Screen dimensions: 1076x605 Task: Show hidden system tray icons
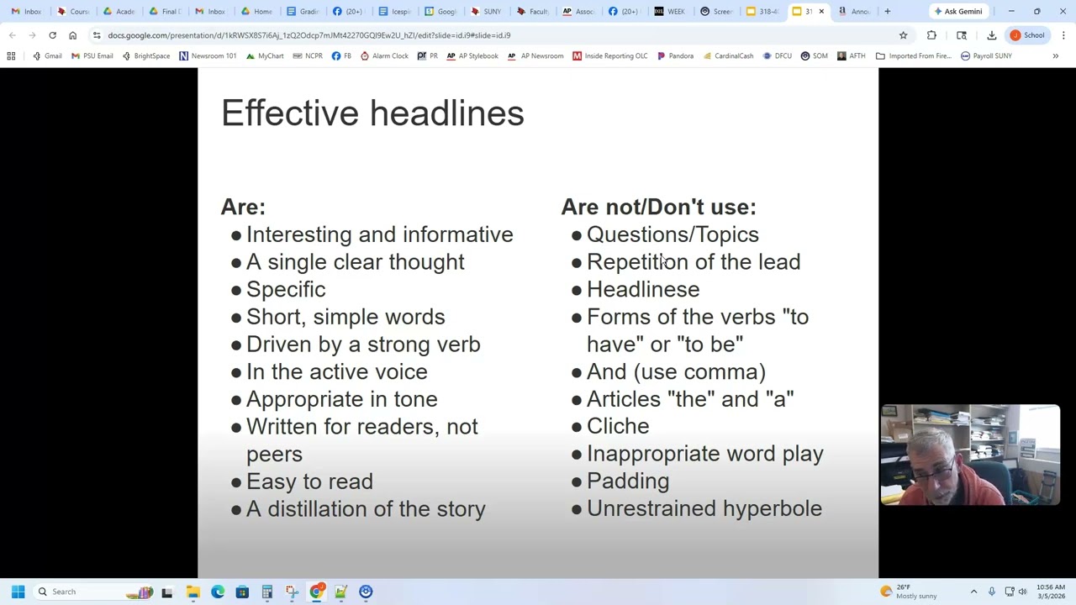[973, 592]
